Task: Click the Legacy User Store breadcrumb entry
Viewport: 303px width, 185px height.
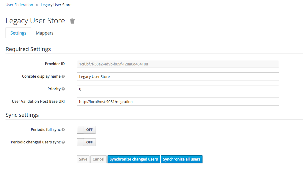Action: point(56,5)
